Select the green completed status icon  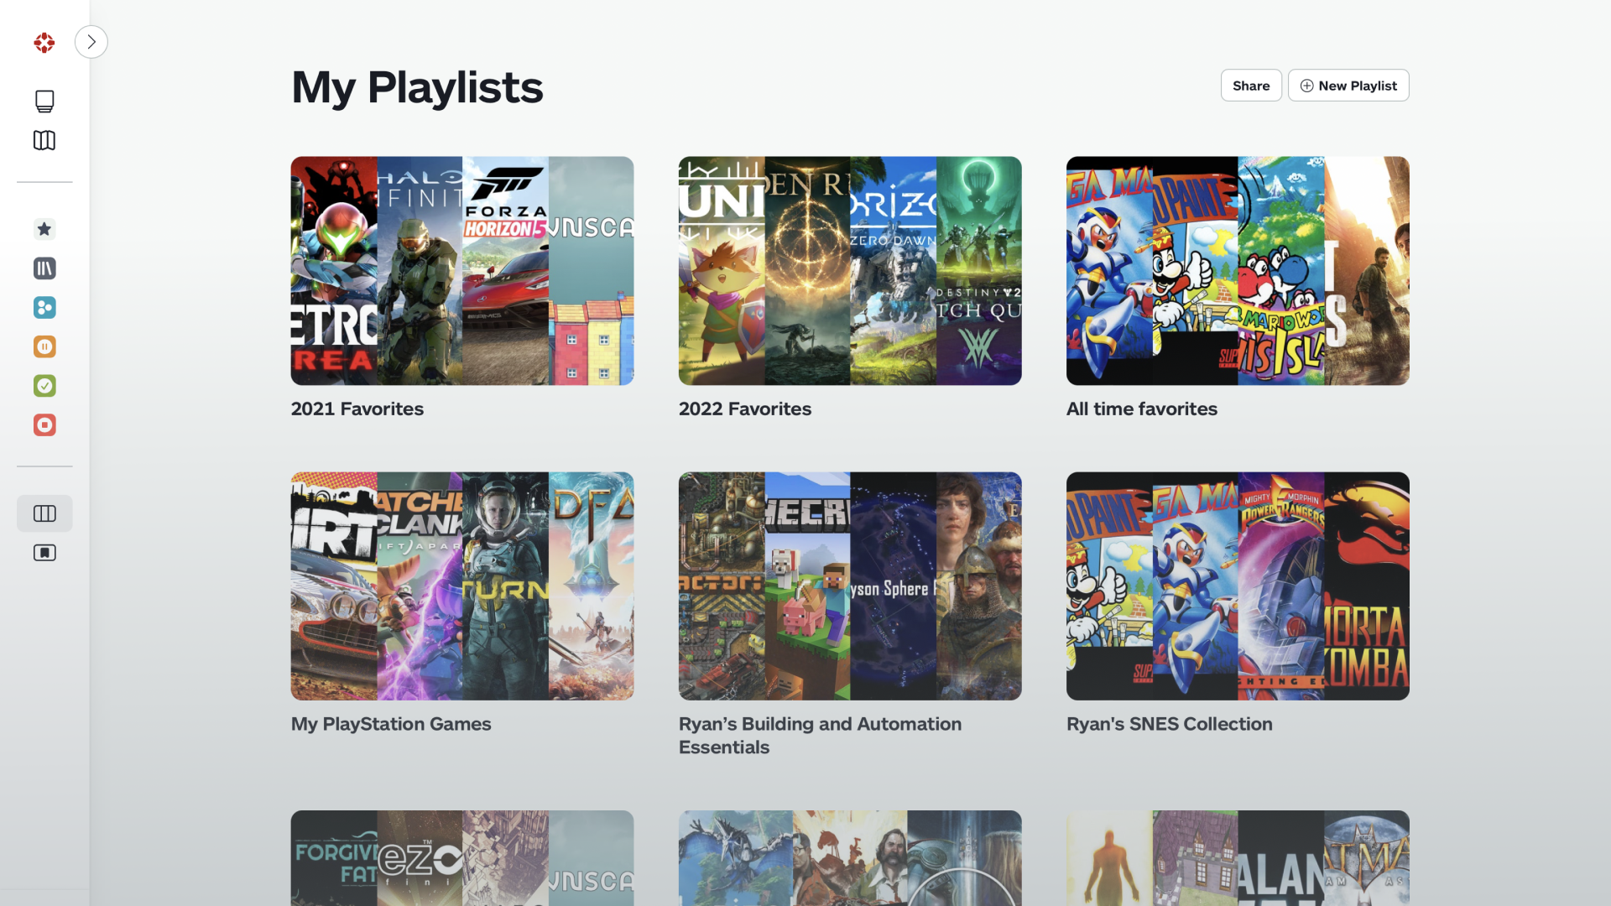coord(44,386)
